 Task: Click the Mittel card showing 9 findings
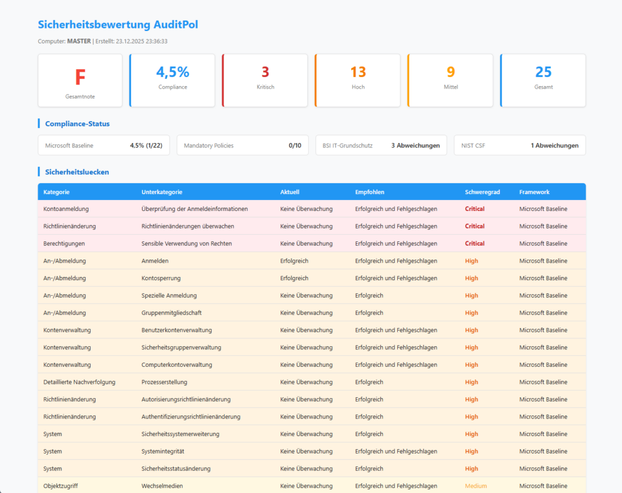coord(450,80)
